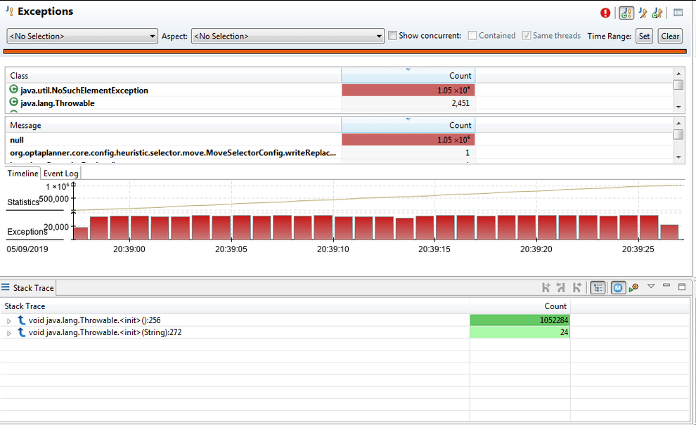Click the tree view layout icon
Viewport: 696px width, 425px height.
[x=598, y=287]
